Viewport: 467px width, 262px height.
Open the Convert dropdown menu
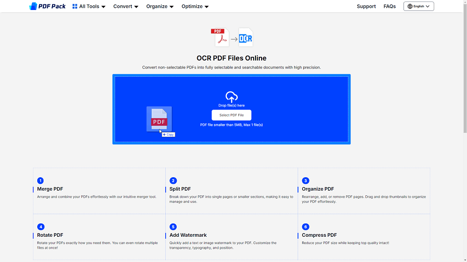click(126, 7)
